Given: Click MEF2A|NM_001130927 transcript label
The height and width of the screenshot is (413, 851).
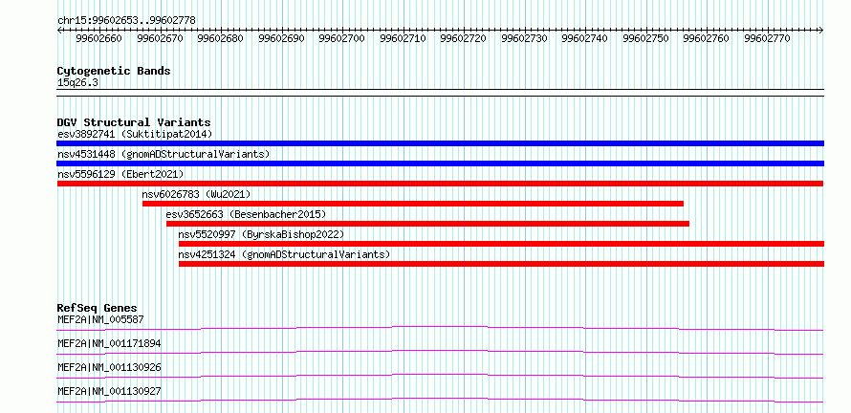Looking at the screenshot, I should coord(109,391).
